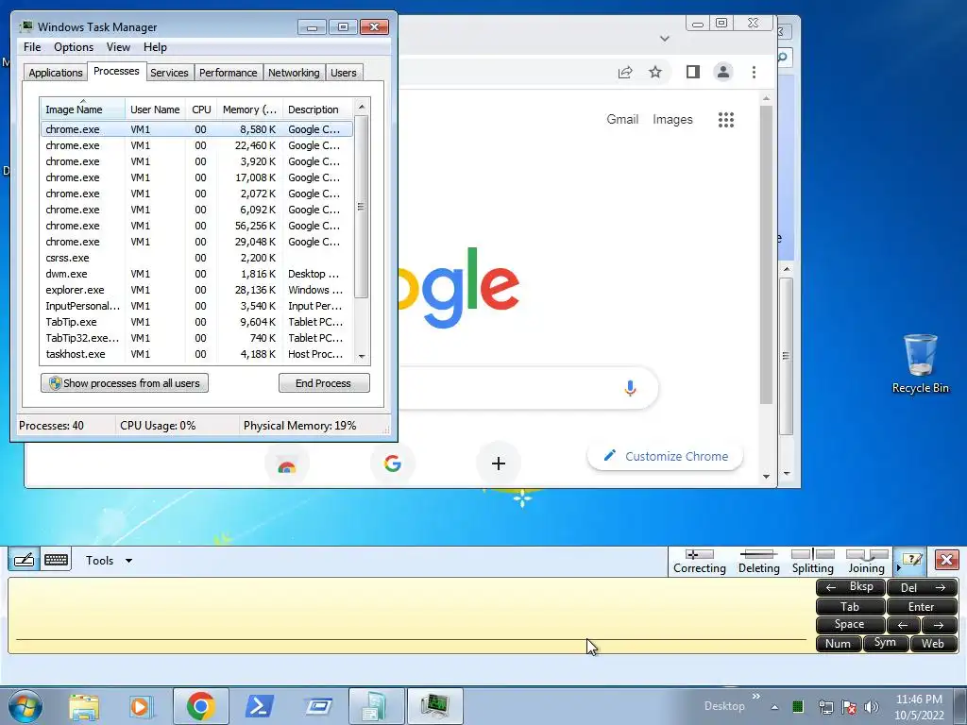Show the Splitting gesture demo
Screen dimensions: 967x725
click(x=812, y=562)
